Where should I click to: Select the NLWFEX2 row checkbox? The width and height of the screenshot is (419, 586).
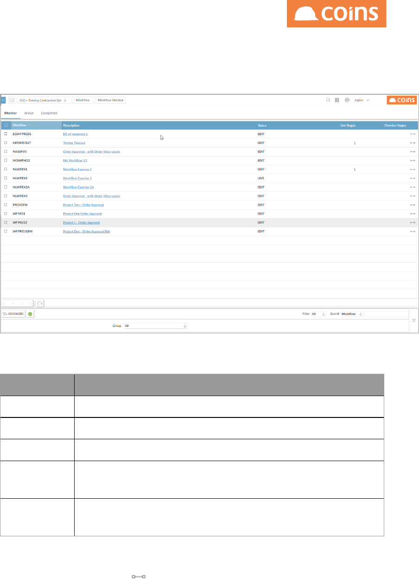(x=6, y=178)
